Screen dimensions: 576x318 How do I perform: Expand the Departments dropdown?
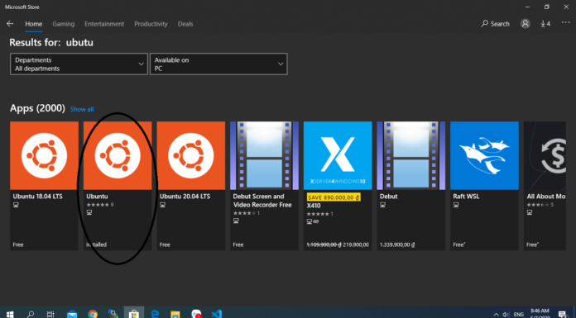[x=79, y=64]
